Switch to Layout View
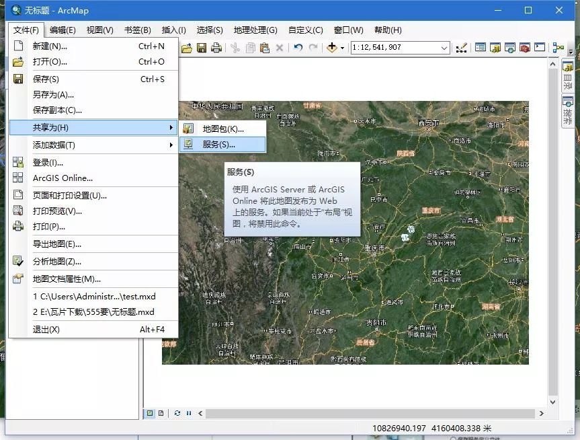Viewport: 580px width, 440px height. pyautogui.click(x=161, y=413)
